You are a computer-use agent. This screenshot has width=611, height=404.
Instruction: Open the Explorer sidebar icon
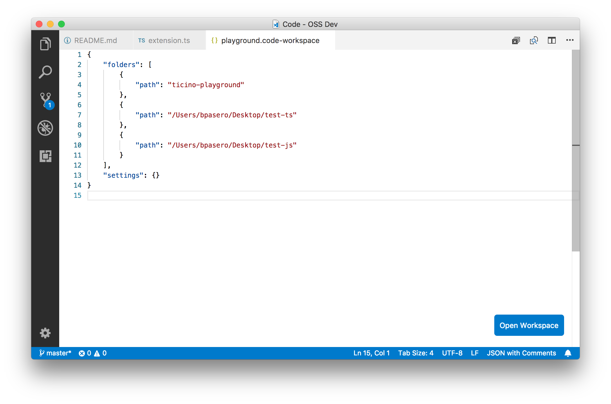tap(45, 44)
